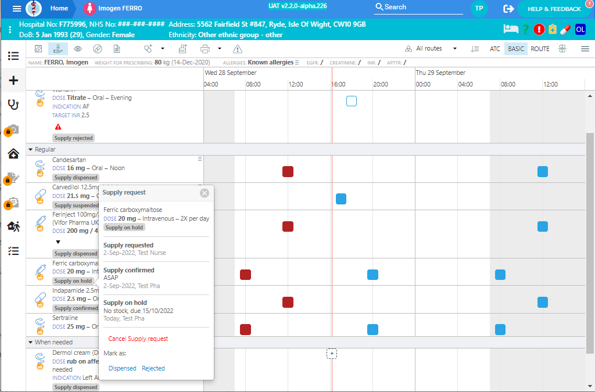This screenshot has height=392, width=595.
Task: Click the printer icon
Action: click(205, 49)
